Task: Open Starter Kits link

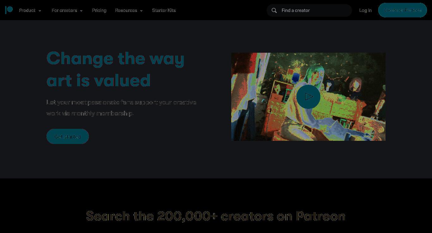Action: tap(164, 10)
